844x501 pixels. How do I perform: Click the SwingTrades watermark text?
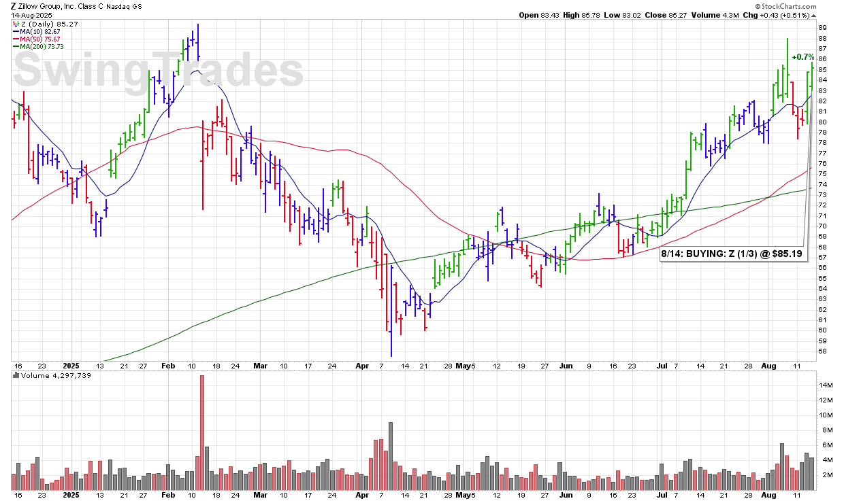158,70
